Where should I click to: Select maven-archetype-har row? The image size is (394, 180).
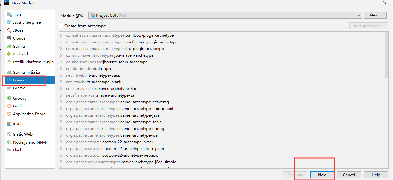tap(222, 89)
